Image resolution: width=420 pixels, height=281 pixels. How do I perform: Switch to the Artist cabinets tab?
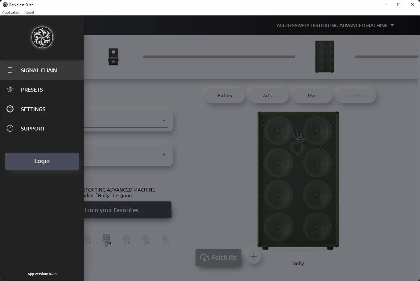pos(268,96)
